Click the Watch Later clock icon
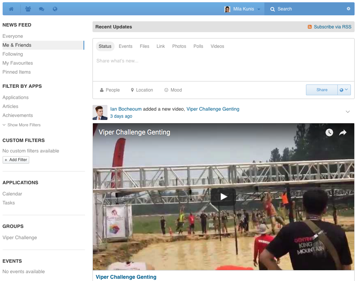Screen dimensions: 358x281 (329, 133)
